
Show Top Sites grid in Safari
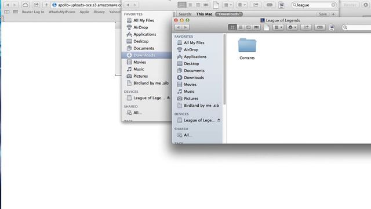[16, 12]
